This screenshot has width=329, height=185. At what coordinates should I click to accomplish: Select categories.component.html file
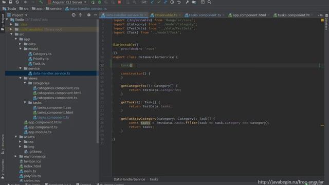click(x=57, y=93)
